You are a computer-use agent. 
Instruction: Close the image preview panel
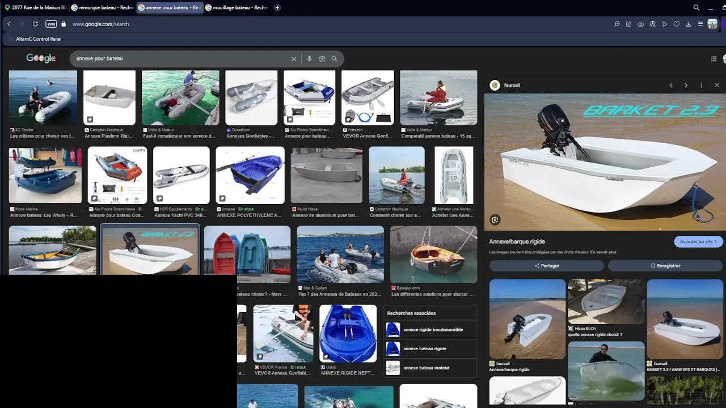coord(717,85)
